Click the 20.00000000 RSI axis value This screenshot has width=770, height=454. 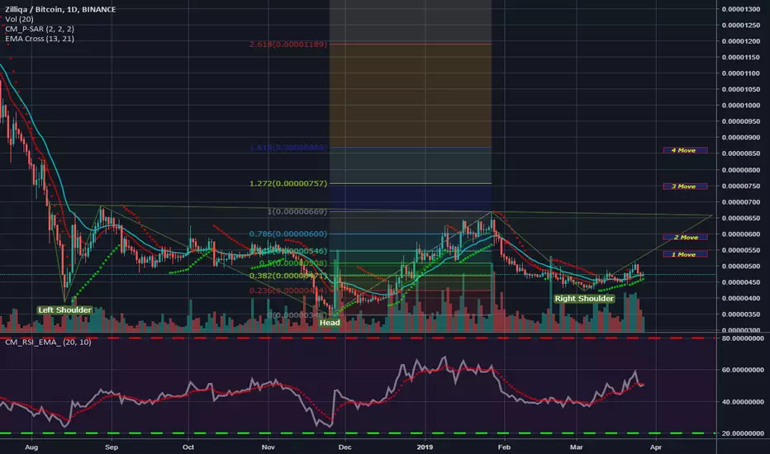coord(743,433)
